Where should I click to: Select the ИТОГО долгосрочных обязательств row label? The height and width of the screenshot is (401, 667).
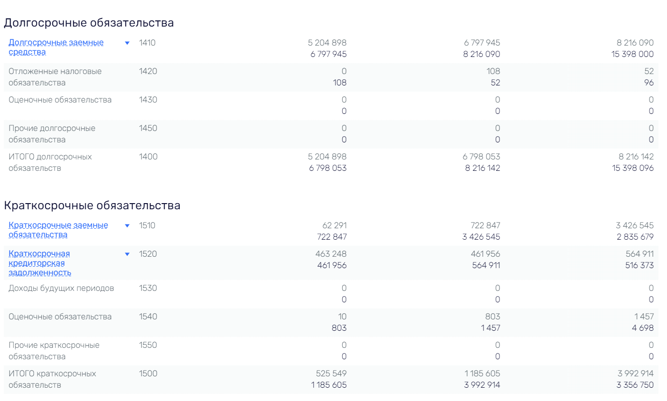[x=50, y=162]
